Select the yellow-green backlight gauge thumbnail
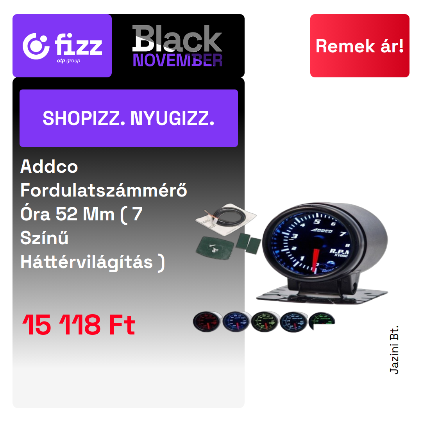This screenshot has width=422, height=422. tap(265, 321)
